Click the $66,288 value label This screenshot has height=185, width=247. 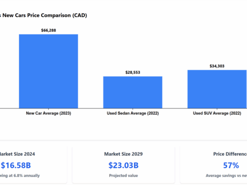48,30
